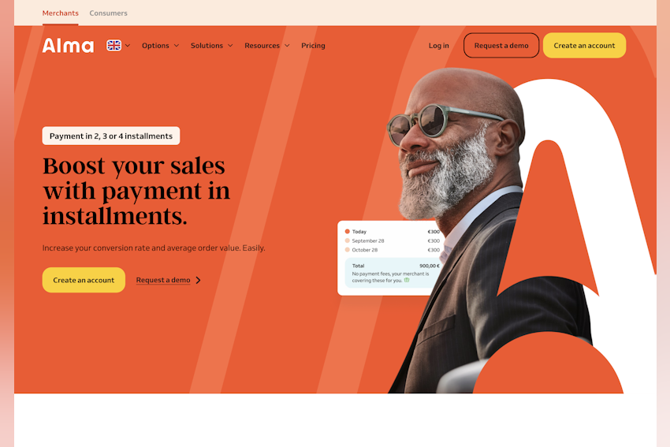Go to the Pricing page
This screenshot has height=447, width=670.
click(313, 45)
